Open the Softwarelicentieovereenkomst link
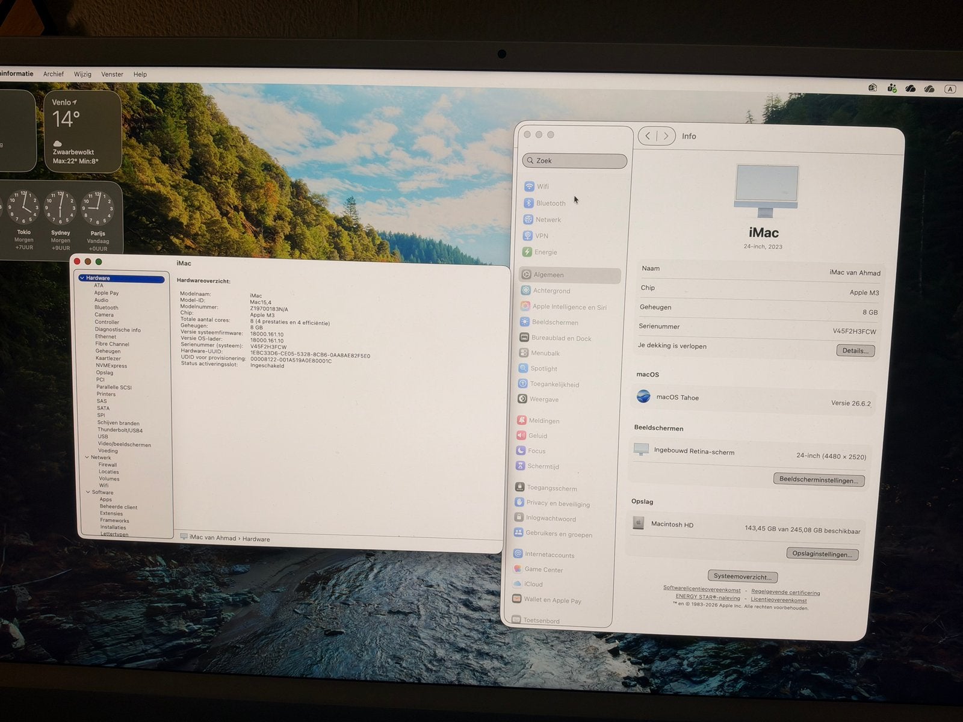This screenshot has height=722, width=963. coord(702,590)
